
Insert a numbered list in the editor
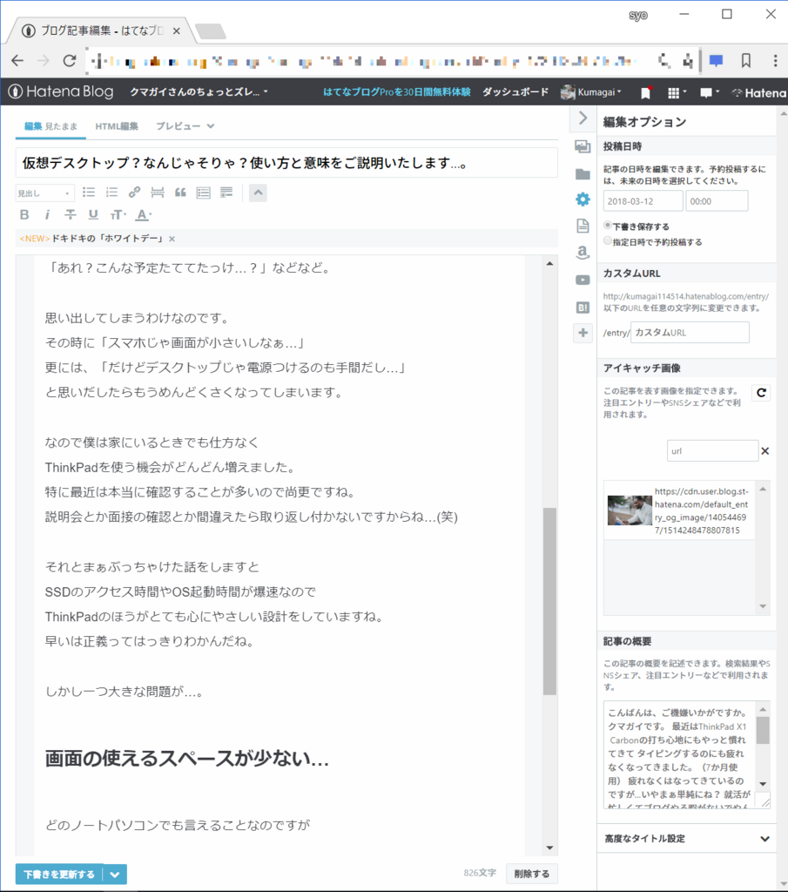[111, 193]
